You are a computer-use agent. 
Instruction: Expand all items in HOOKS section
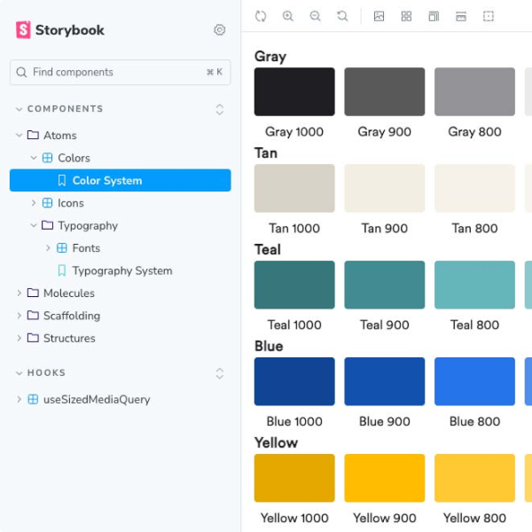click(220, 373)
